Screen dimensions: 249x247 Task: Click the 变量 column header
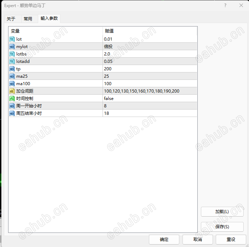[56, 31]
